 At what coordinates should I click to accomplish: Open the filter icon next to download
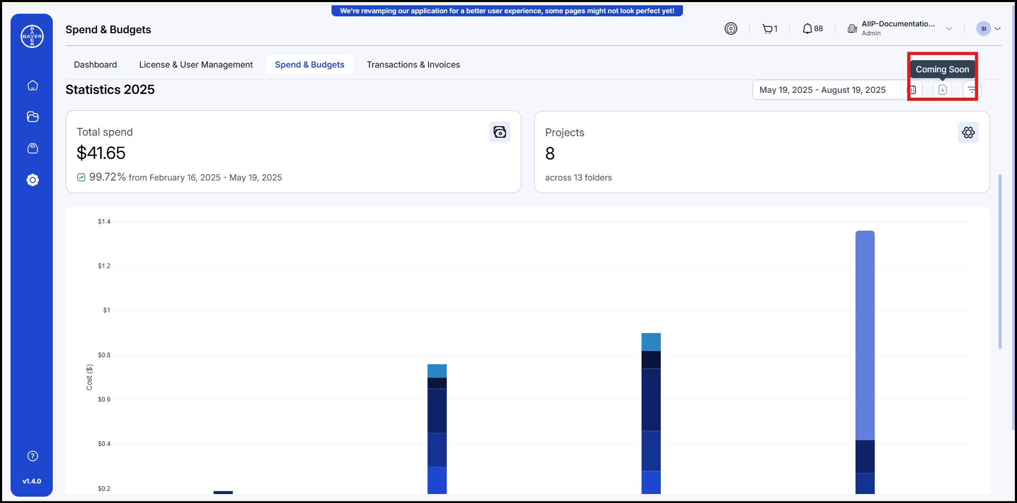pyautogui.click(x=972, y=90)
